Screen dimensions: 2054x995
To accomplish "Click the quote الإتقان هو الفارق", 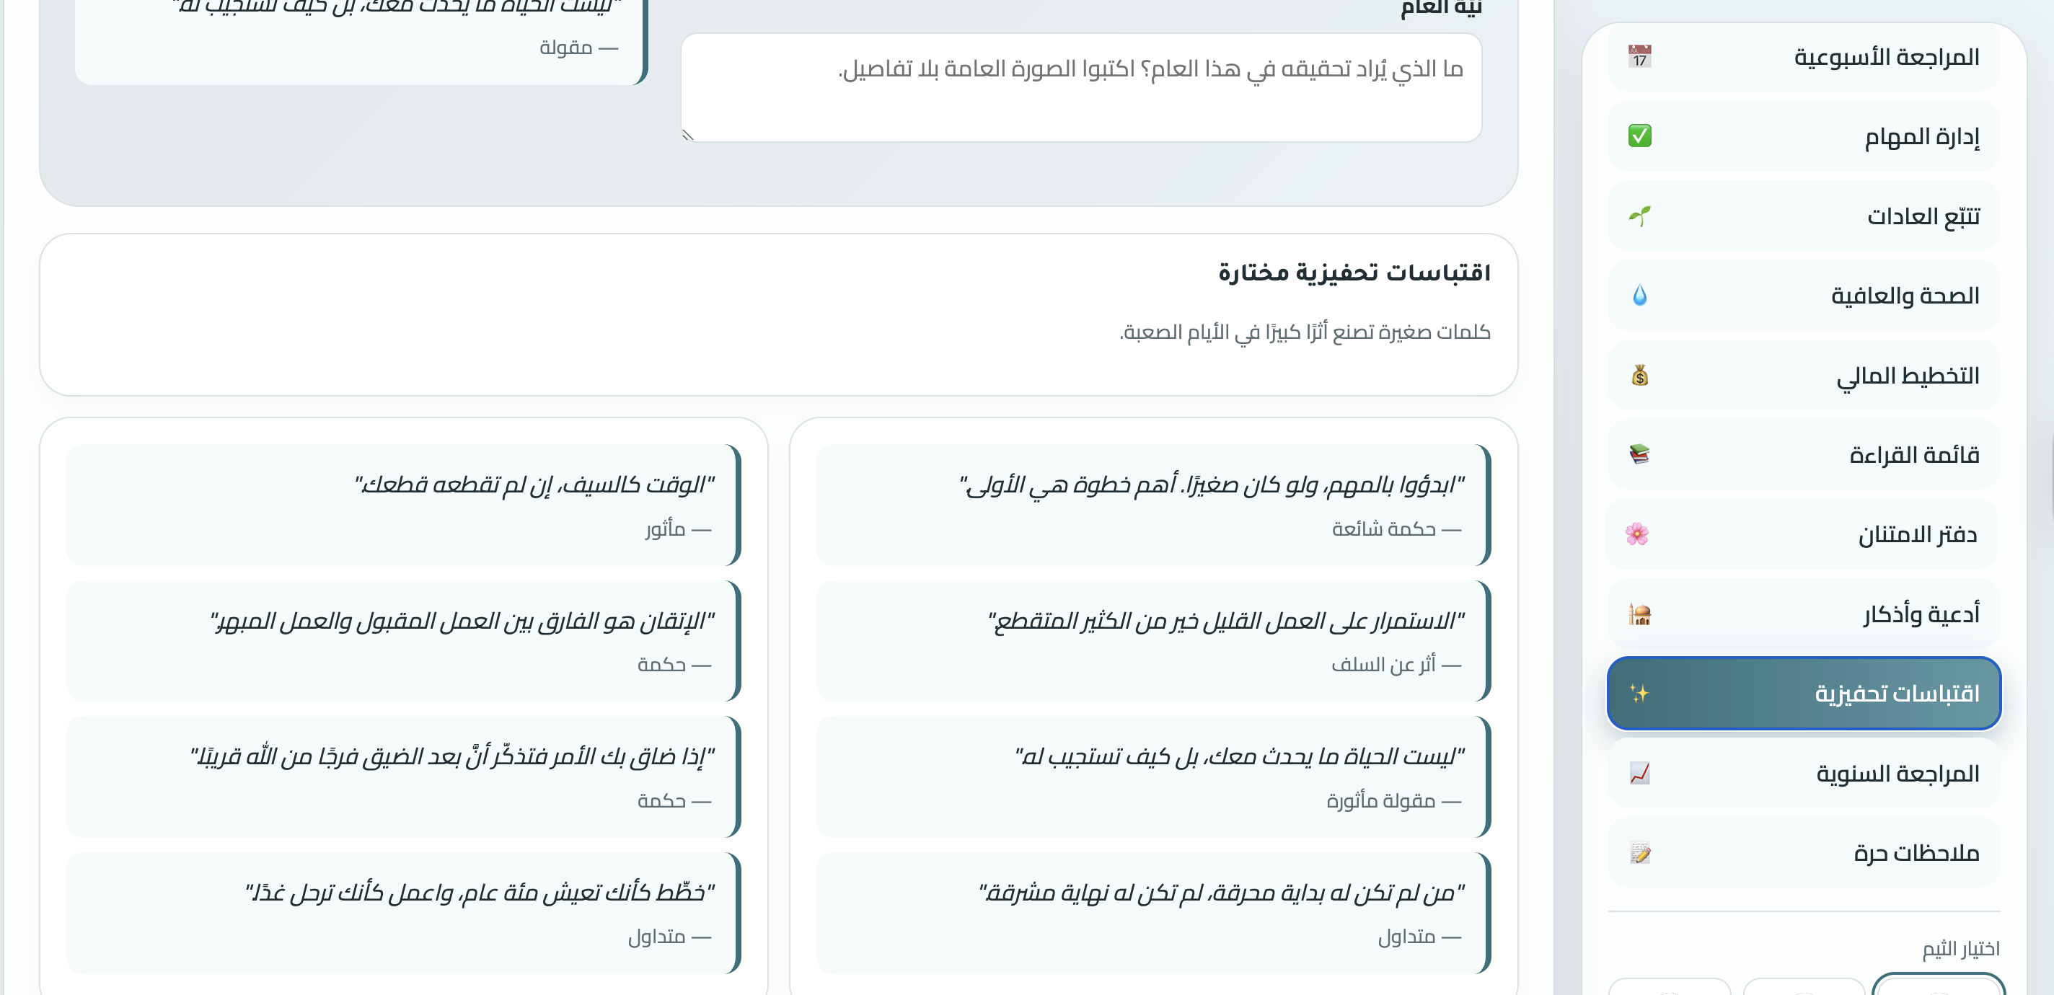I will point(402,641).
